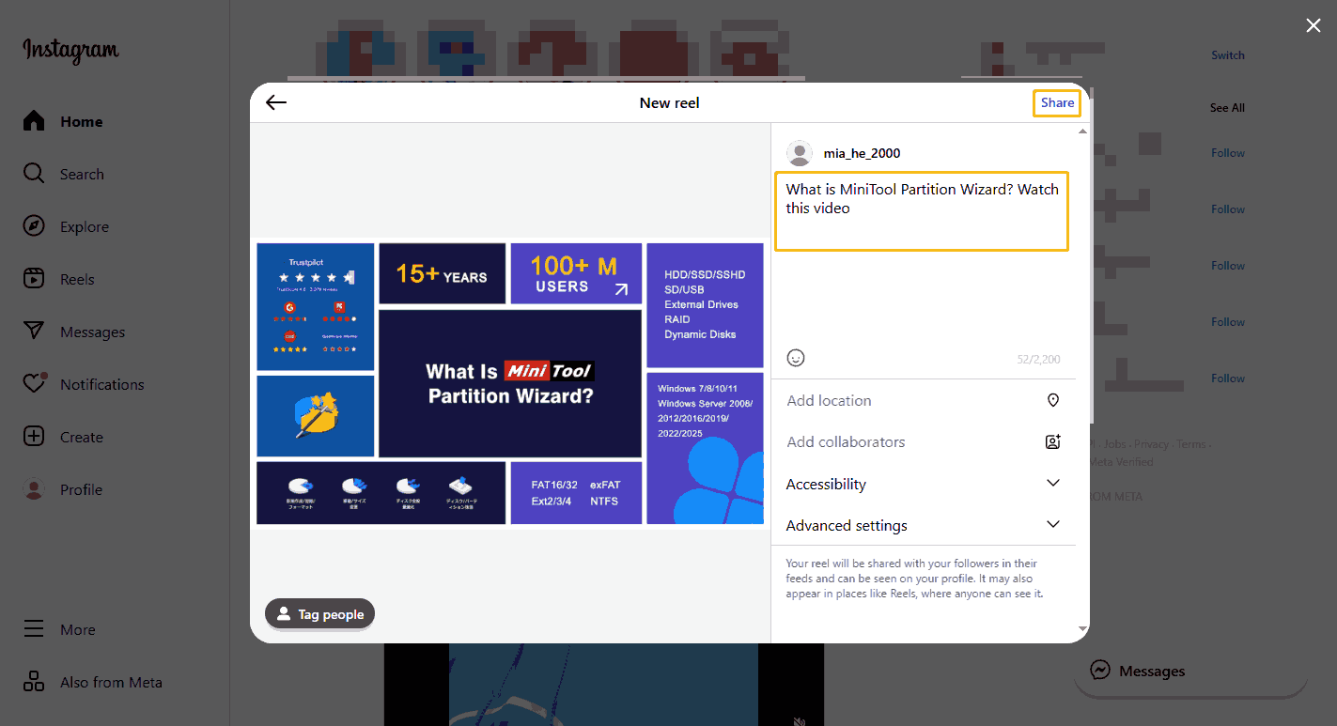Click the Terms footer link
Screen dimensions: 1337x726
(1190, 444)
